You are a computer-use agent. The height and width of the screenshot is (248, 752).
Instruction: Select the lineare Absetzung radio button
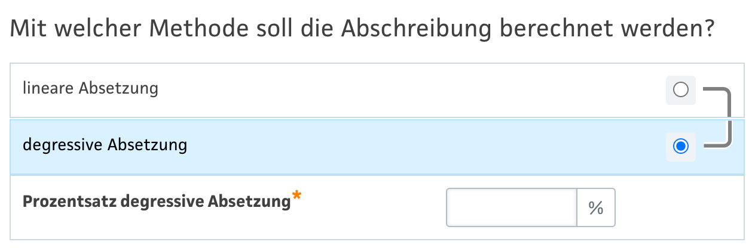pyautogui.click(x=680, y=90)
